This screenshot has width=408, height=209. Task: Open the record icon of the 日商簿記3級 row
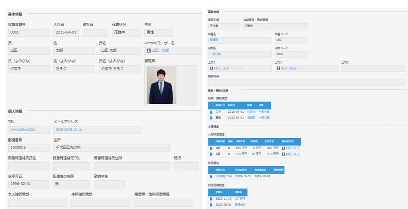[211, 176]
